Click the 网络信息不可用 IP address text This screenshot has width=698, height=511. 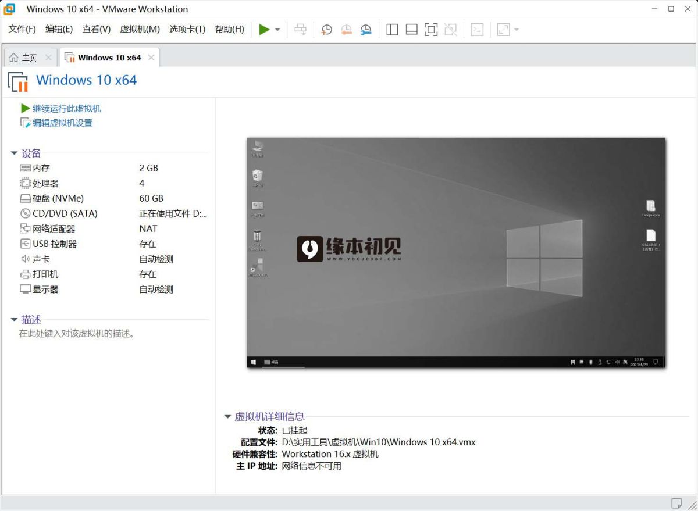point(312,466)
